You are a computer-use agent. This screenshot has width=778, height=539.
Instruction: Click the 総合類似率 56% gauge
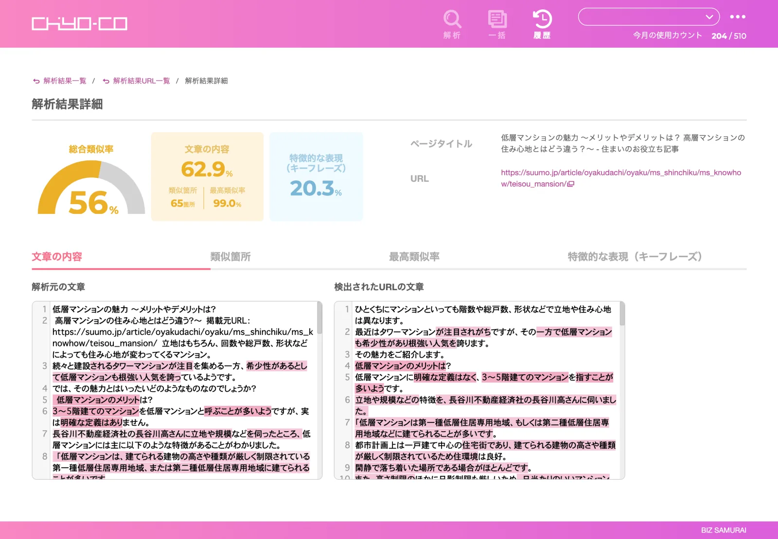[91, 187]
